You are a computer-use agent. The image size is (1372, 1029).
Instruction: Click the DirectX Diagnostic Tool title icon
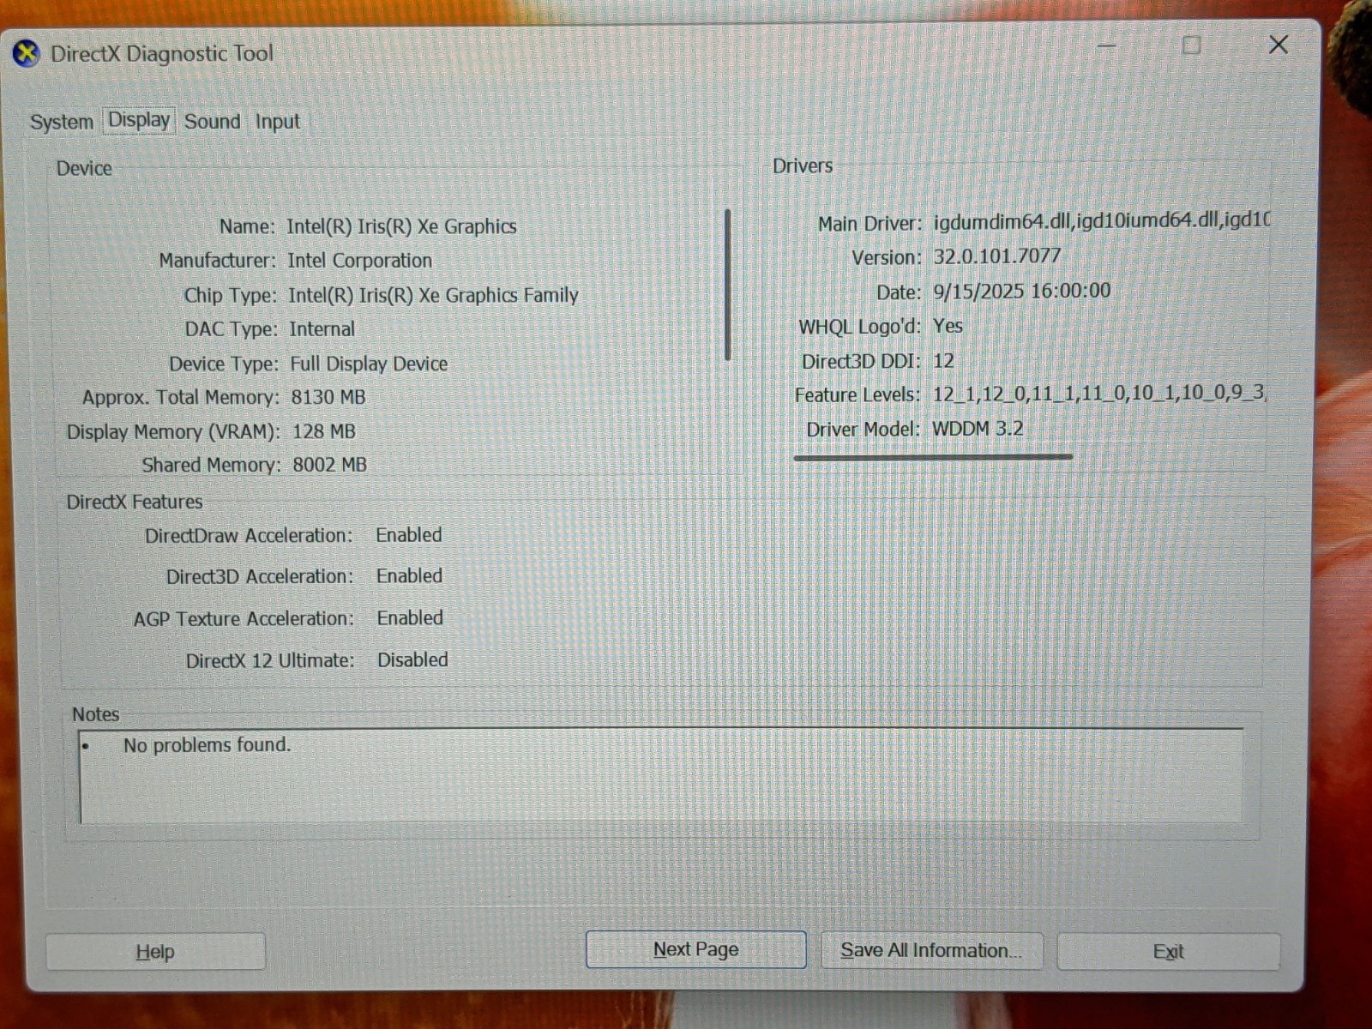click(x=27, y=54)
